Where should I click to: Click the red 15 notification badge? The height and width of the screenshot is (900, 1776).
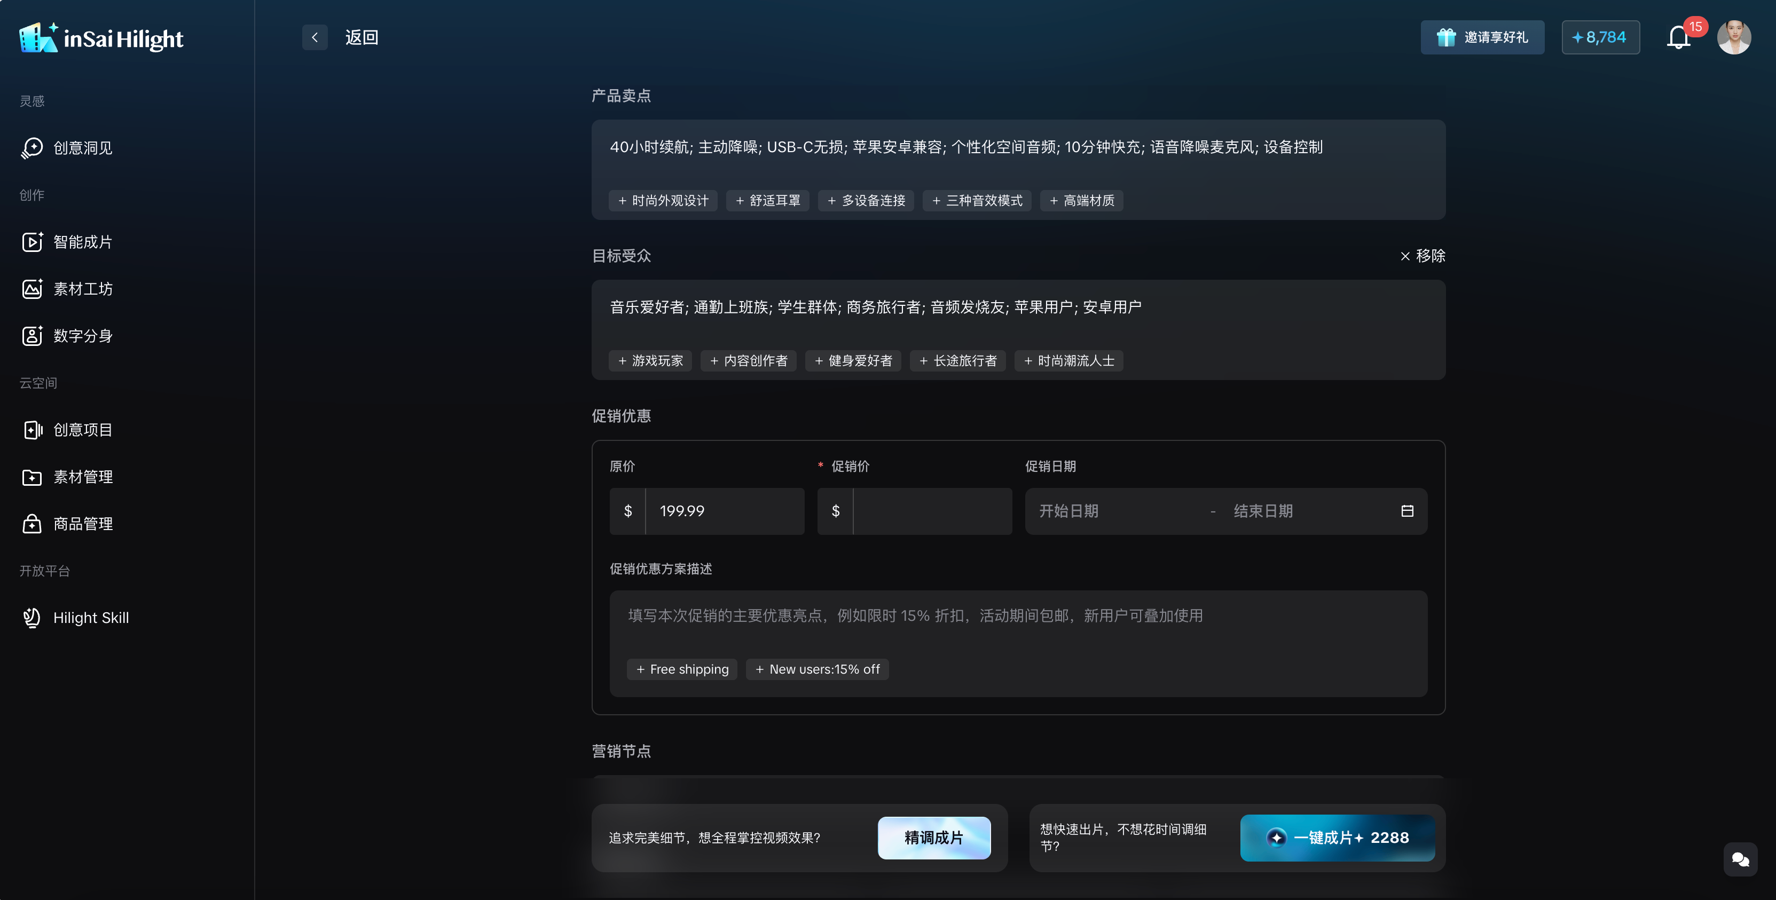[1695, 27]
